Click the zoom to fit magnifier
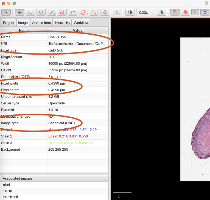Image resolution: width=210 pixels, height=200 pixels. 161,12
